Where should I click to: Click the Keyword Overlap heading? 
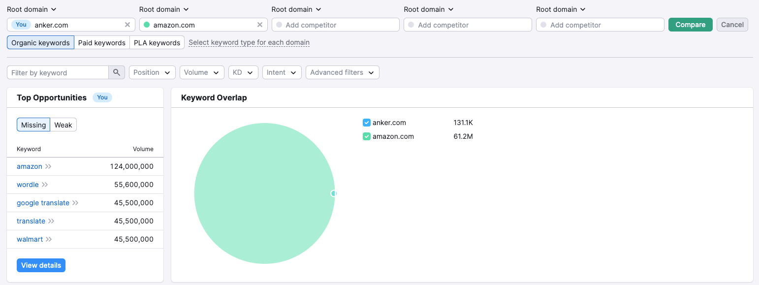click(214, 97)
